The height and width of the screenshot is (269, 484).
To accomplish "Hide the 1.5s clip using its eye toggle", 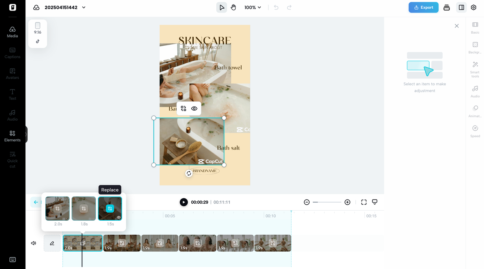I will coord(118,217).
